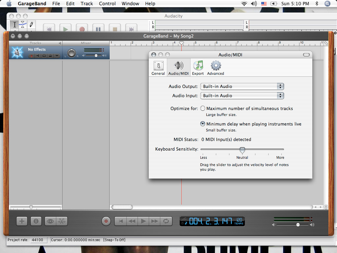Show the Loop Browser with eye button
The image size is (337, 253).
click(50, 221)
